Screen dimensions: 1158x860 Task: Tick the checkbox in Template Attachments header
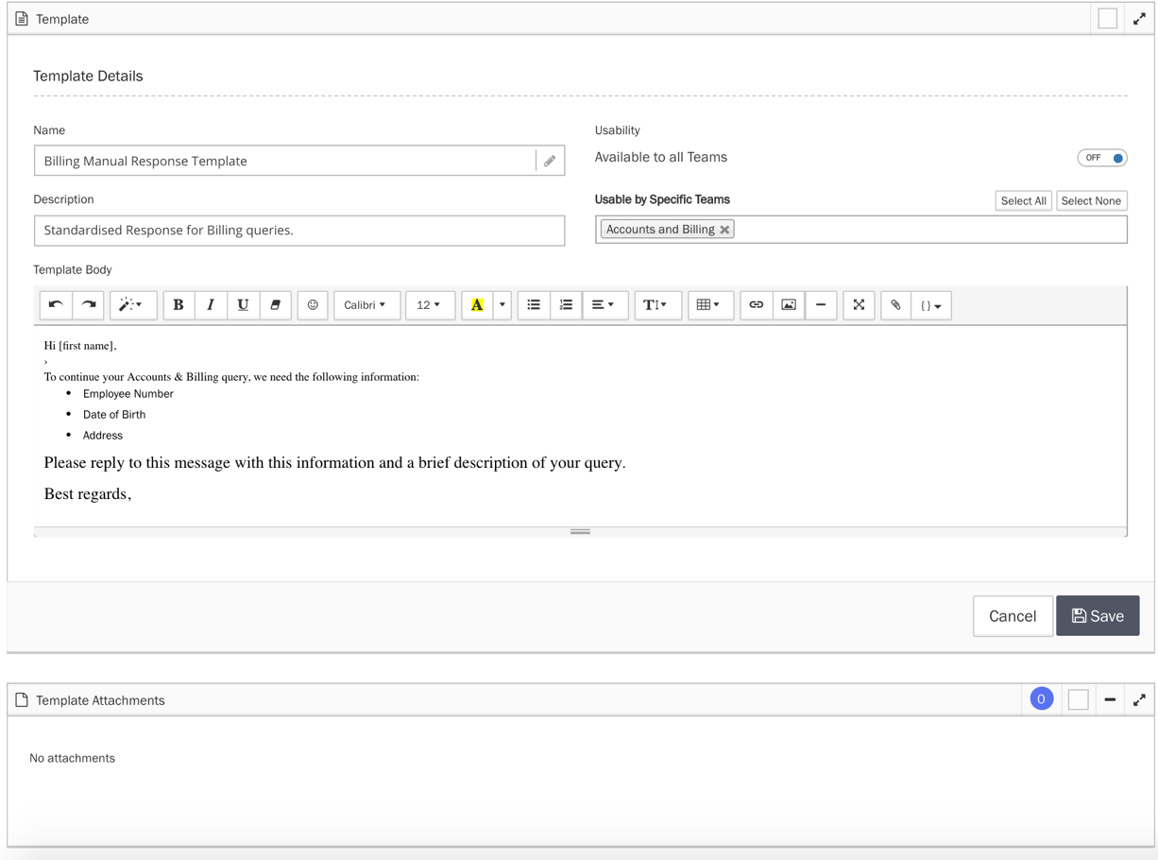coord(1078,700)
